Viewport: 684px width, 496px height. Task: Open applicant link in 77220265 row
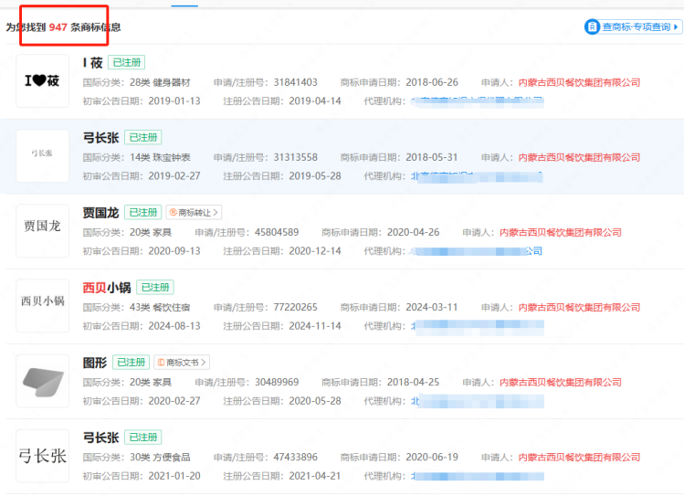pyautogui.click(x=579, y=308)
